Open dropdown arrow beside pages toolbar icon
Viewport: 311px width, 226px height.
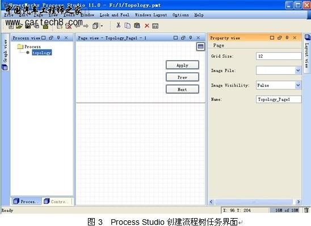pos(102,25)
